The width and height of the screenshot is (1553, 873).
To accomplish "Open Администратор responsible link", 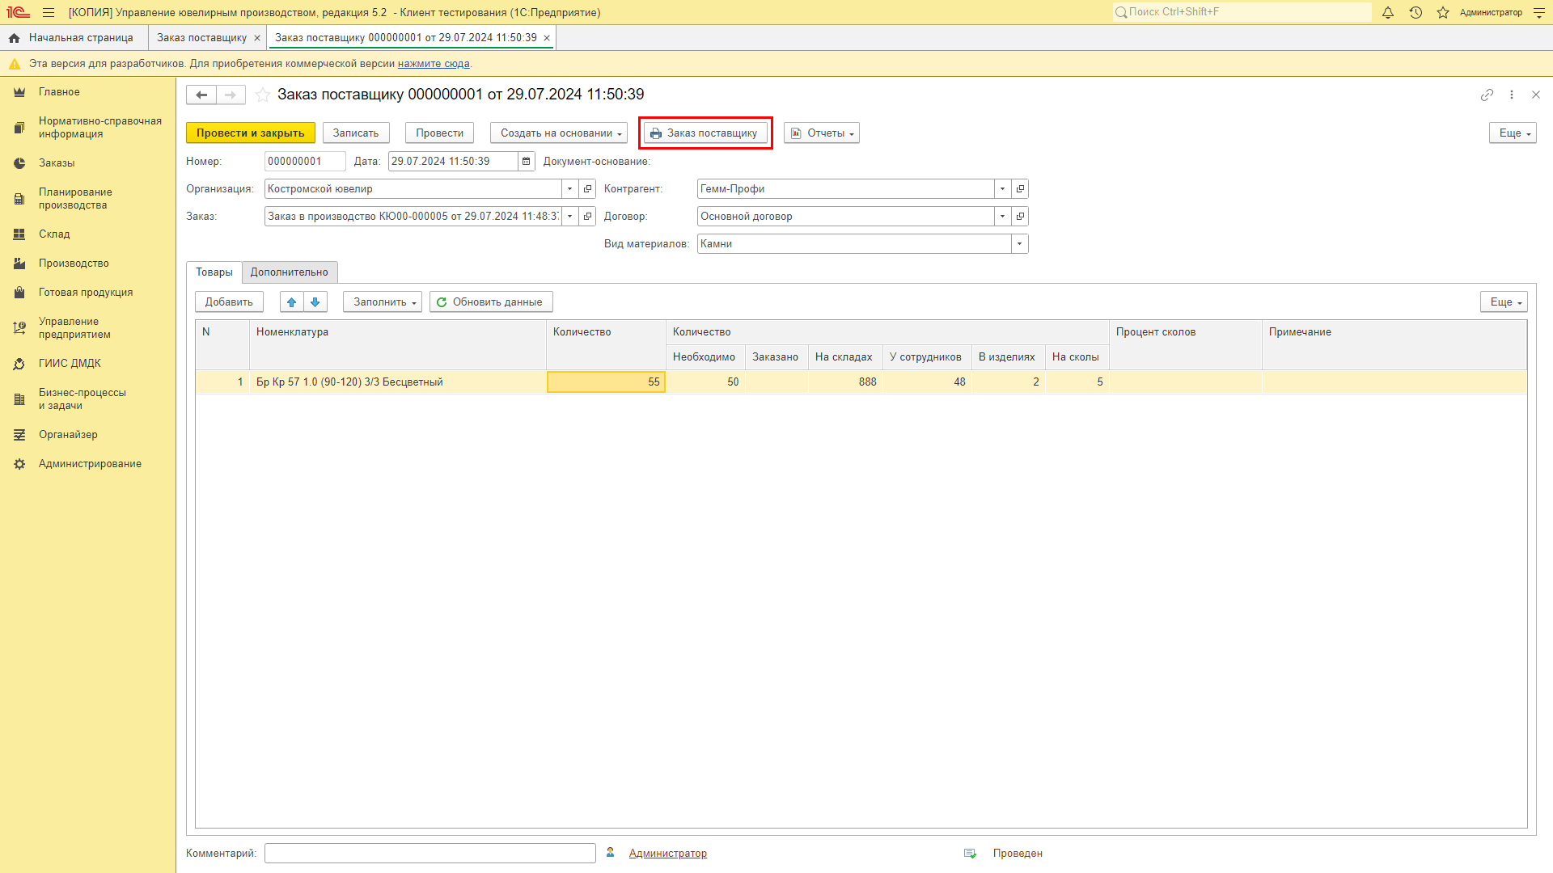I will pos(668,854).
